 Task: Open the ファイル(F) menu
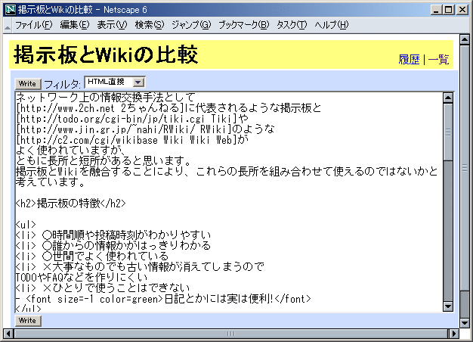click(34, 25)
